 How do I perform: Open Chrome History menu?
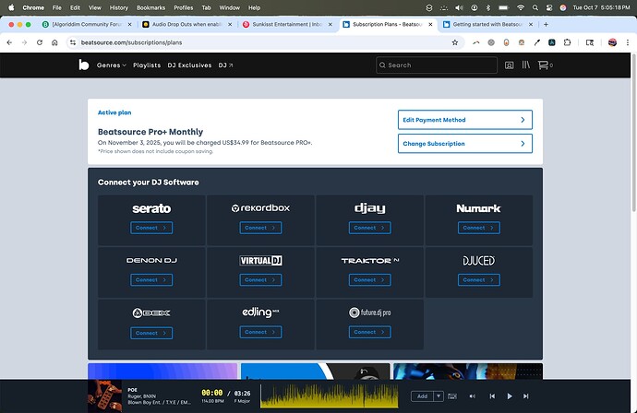click(x=118, y=7)
